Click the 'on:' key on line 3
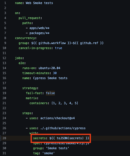Screen dimensions: 130x156 [18, 13]
